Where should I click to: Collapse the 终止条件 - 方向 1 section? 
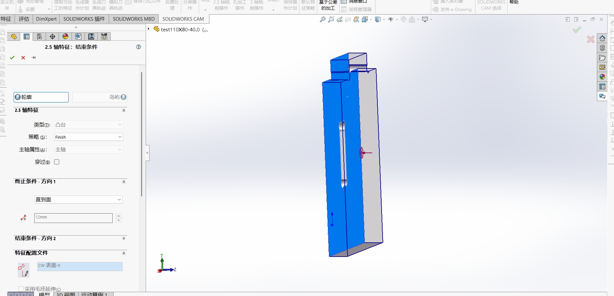point(124,182)
